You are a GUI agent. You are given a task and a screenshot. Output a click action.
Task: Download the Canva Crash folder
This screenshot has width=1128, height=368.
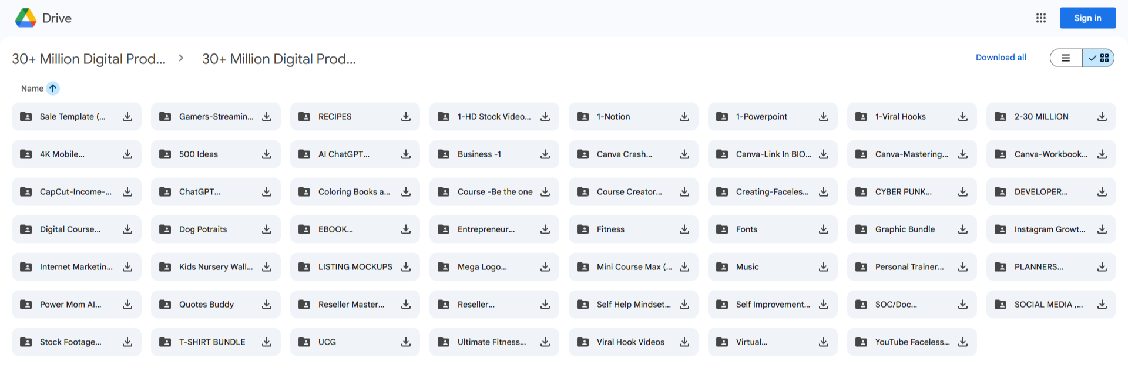(x=684, y=154)
